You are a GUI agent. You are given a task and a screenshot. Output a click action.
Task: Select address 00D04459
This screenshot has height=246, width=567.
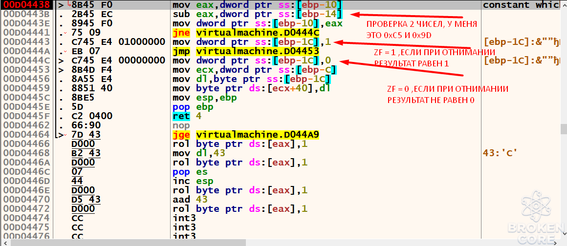click(25, 88)
